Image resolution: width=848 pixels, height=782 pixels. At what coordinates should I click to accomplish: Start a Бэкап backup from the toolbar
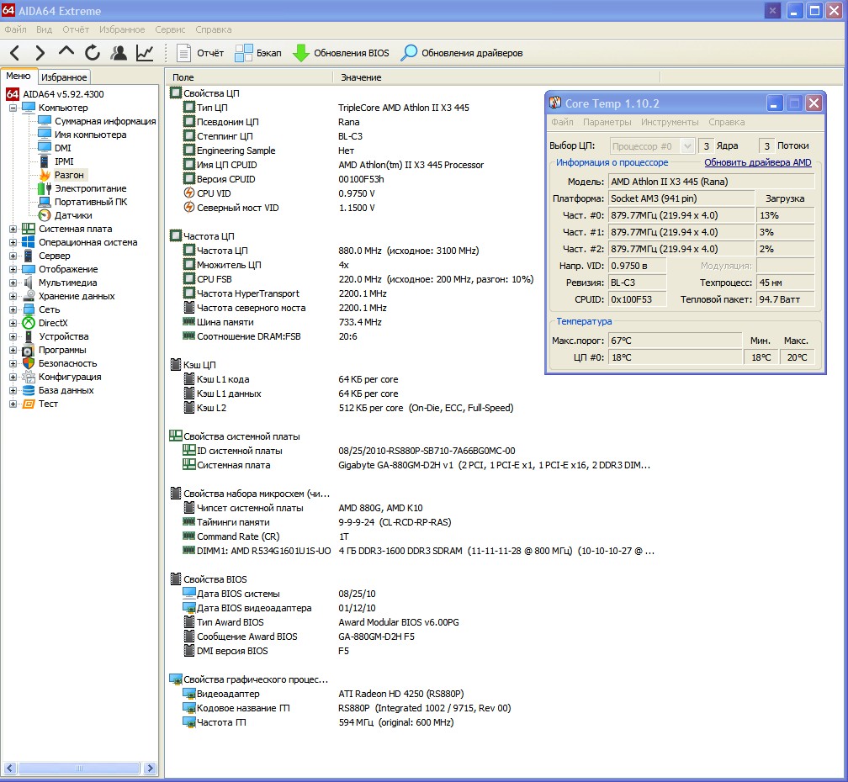258,53
